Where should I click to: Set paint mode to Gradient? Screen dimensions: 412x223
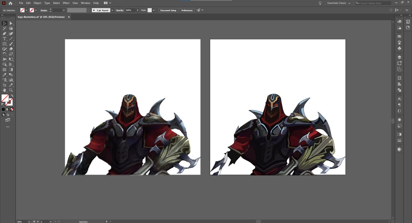(8, 109)
